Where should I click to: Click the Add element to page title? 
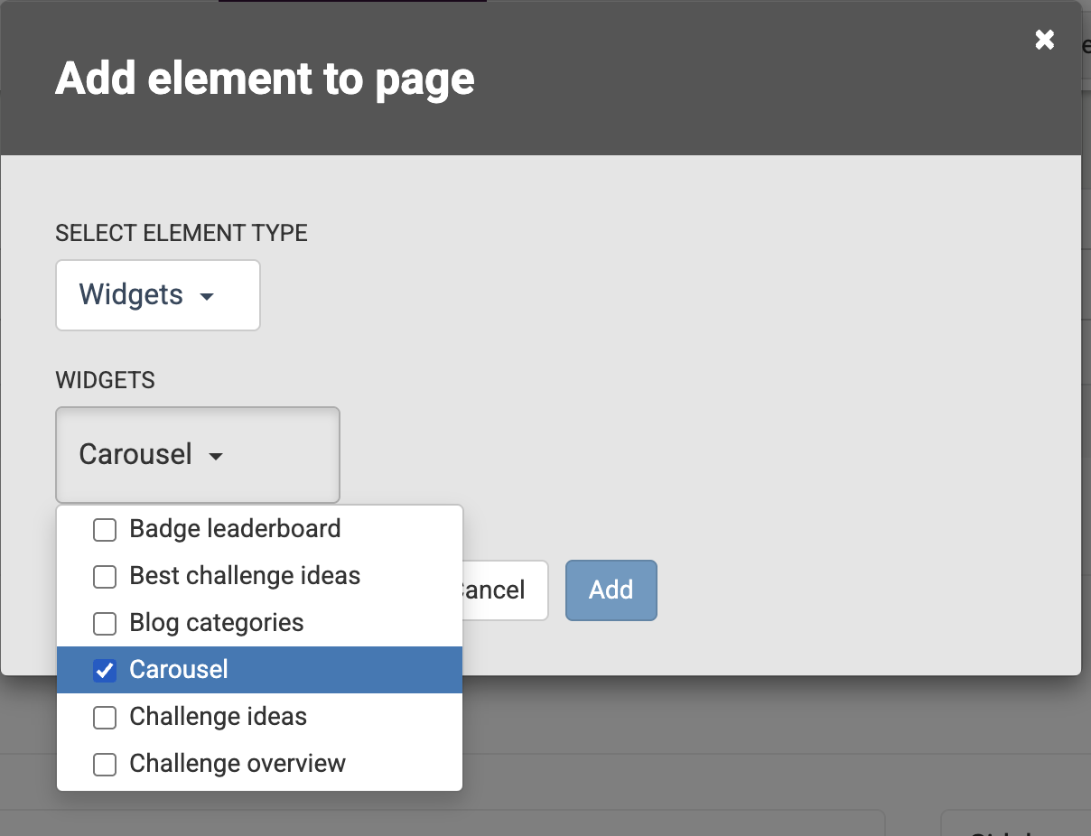point(265,79)
